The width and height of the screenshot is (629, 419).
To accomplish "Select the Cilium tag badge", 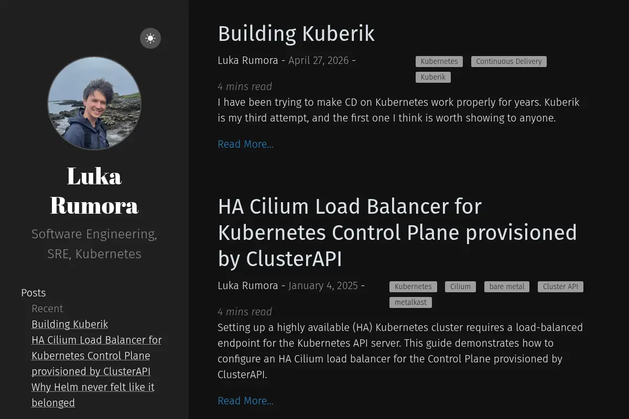I will click(461, 286).
